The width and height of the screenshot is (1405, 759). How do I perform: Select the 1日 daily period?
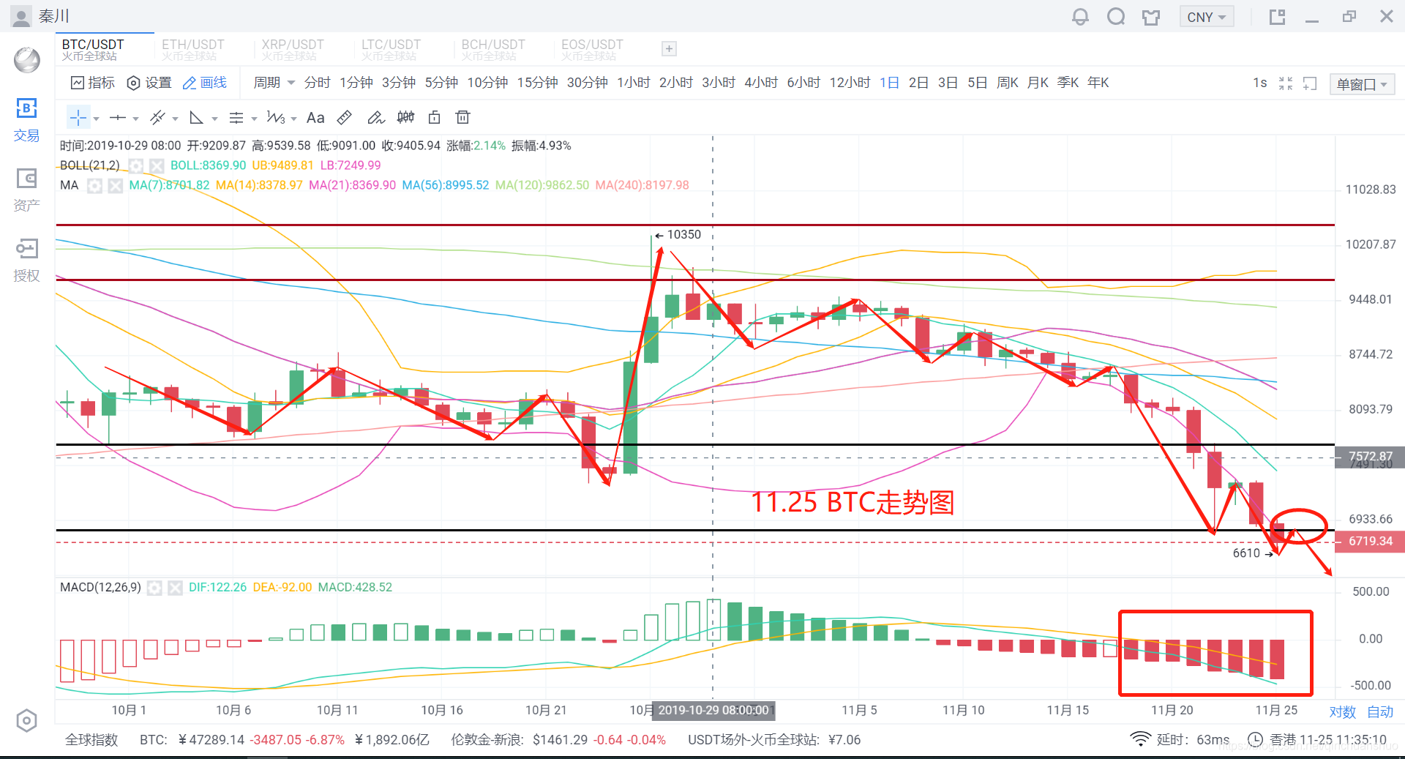pos(889,83)
